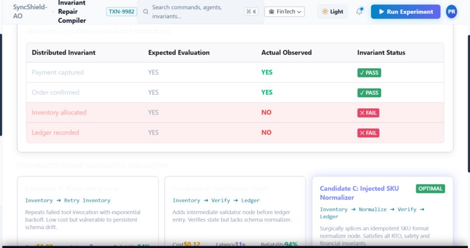Click the PASS badge for Payment captured
This screenshot has height=248, width=470.
369,73
